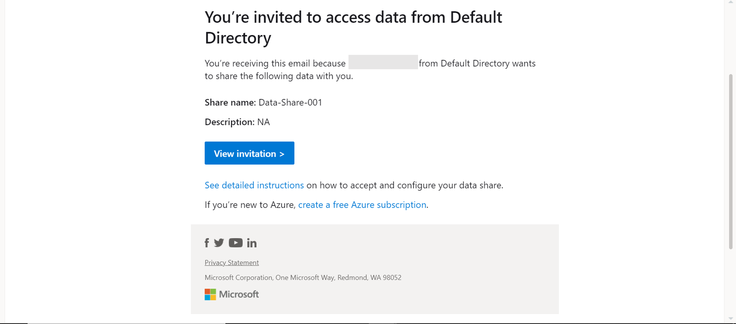Click the Share name label

[230, 102]
